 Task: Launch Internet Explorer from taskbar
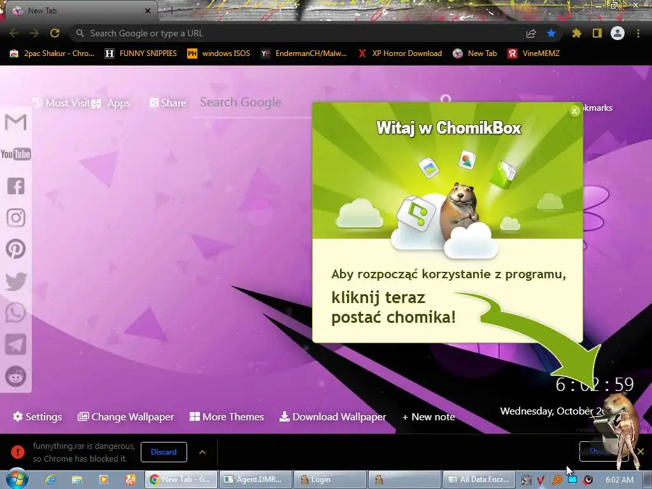[50, 479]
